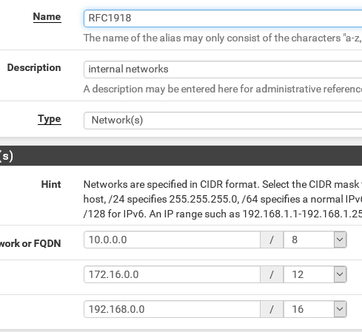Click the 192.168.0.0 network address field

pyautogui.click(x=172, y=309)
